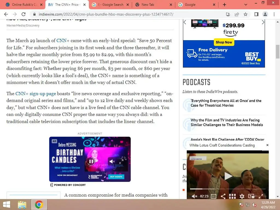Click the Birthday Candles ad banner
The image size is (280, 210).
pyautogui.click(x=90, y=159)
